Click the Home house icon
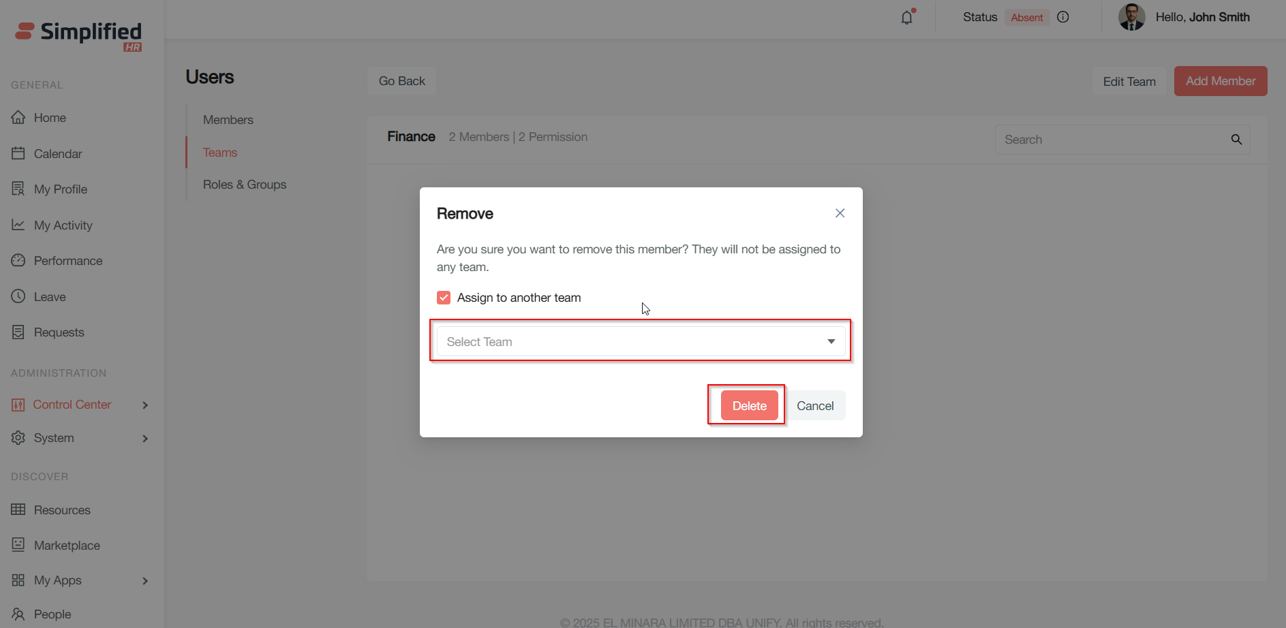1286x628 pixels. 18,117
